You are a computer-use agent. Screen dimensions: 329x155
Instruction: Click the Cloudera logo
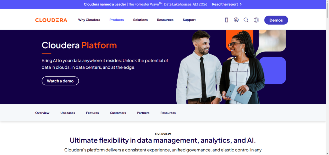click(51, 20)
